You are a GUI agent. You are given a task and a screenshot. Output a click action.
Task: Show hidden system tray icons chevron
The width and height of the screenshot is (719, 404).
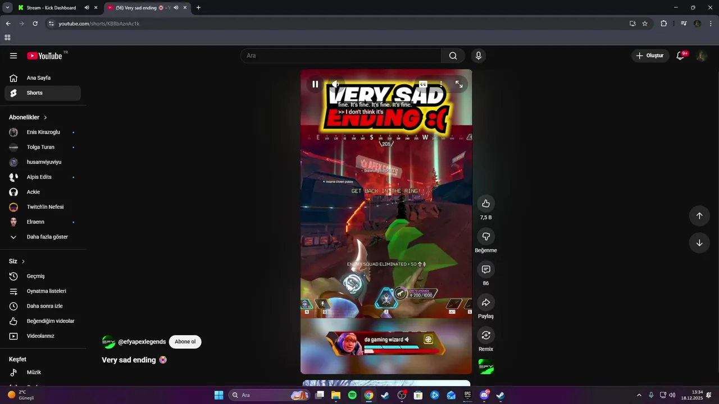(x=639, y=395)
